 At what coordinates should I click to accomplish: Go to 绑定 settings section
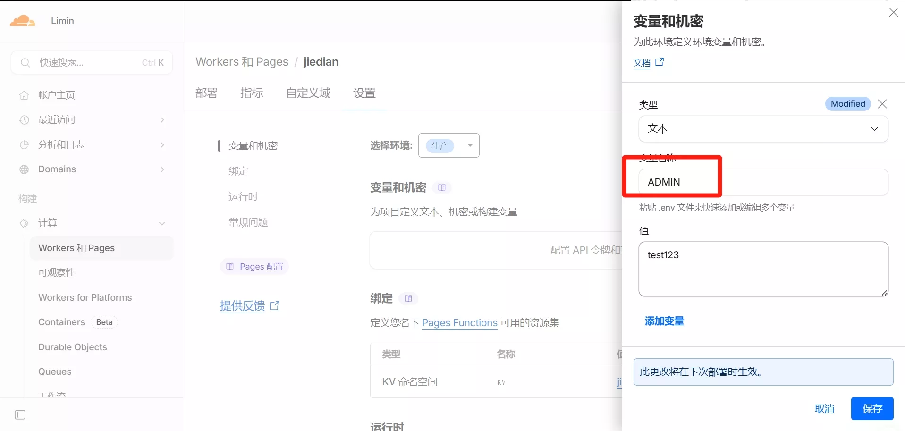(x=238, y=171)
